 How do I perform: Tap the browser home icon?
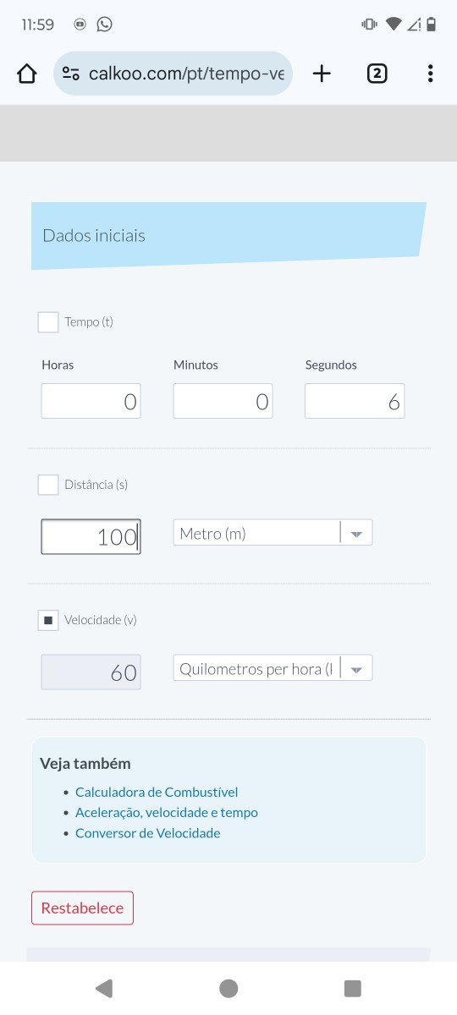[27, 74]
